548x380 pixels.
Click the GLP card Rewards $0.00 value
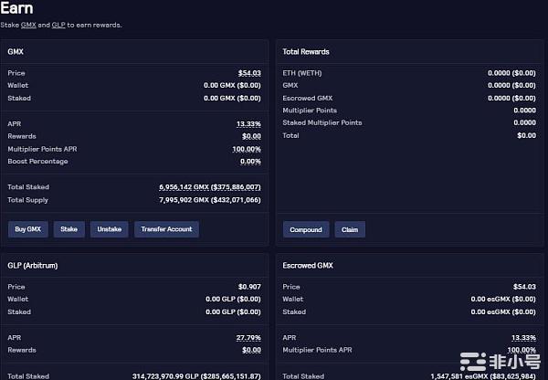pos(251,350)
